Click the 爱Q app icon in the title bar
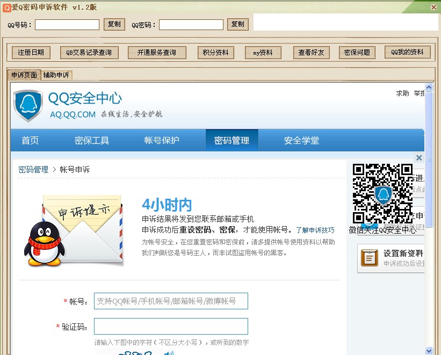Viewport: 441px width, 355px height. pyautogui.click(x=6, y=8)
